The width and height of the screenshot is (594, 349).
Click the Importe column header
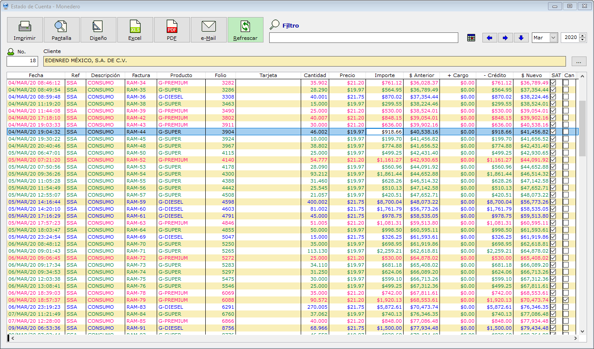(x=384, y=75)
